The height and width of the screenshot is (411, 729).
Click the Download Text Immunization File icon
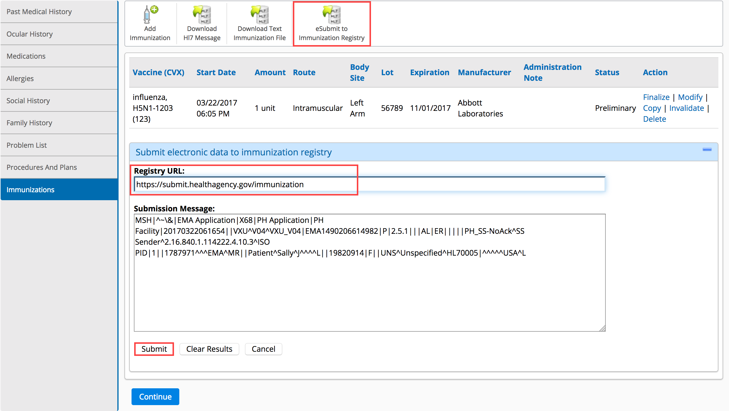[x=260, y=15]
